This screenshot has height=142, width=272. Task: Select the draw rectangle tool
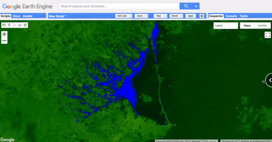[25, 25]
